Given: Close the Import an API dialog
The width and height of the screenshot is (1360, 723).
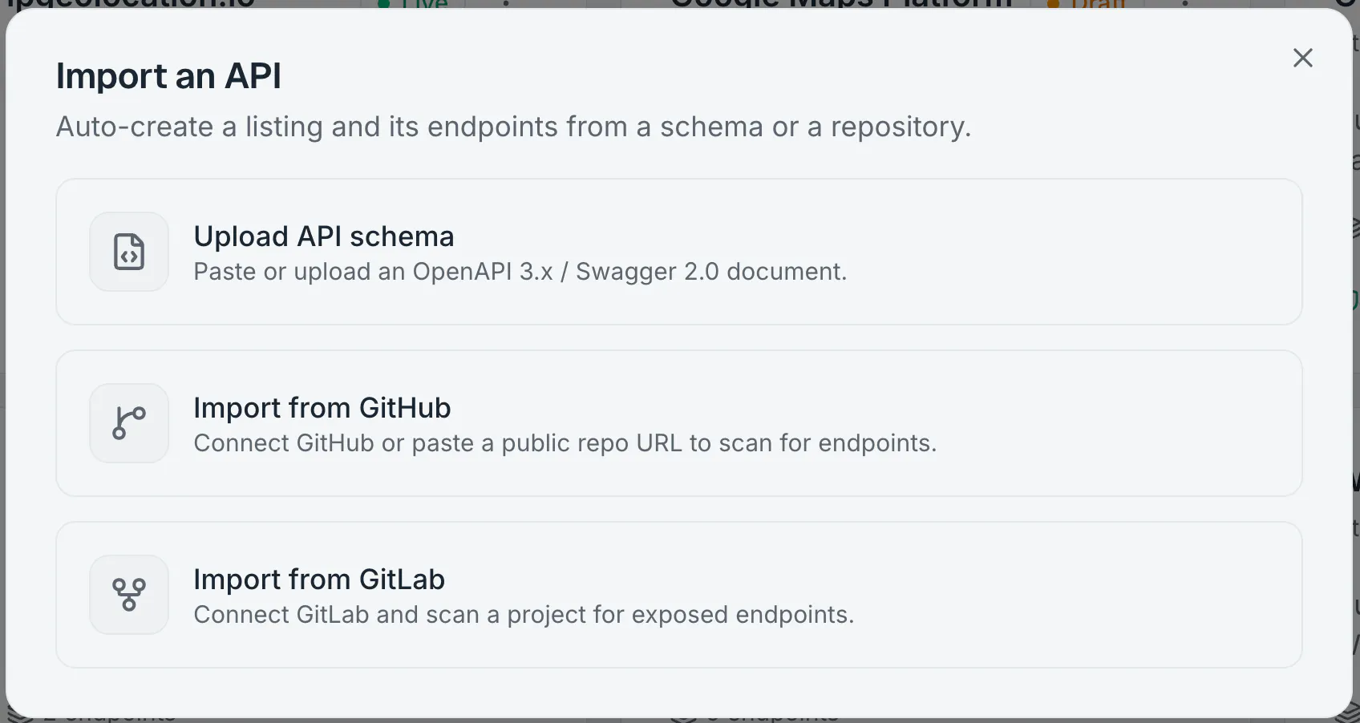Looking at the screenshot, I should click(1303, 58).
